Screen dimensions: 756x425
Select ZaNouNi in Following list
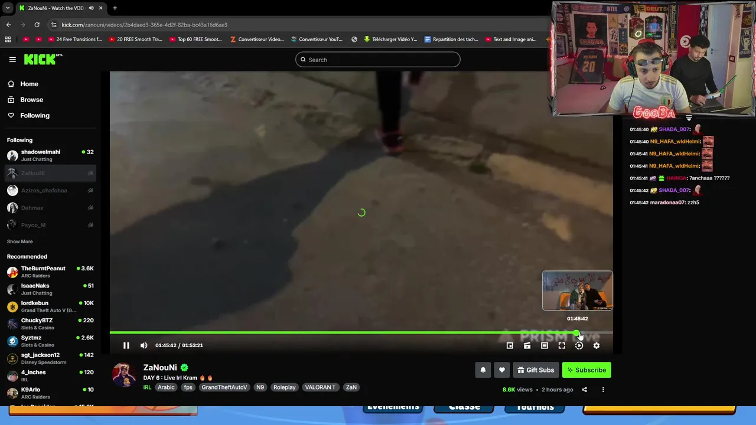click(50, 173)
